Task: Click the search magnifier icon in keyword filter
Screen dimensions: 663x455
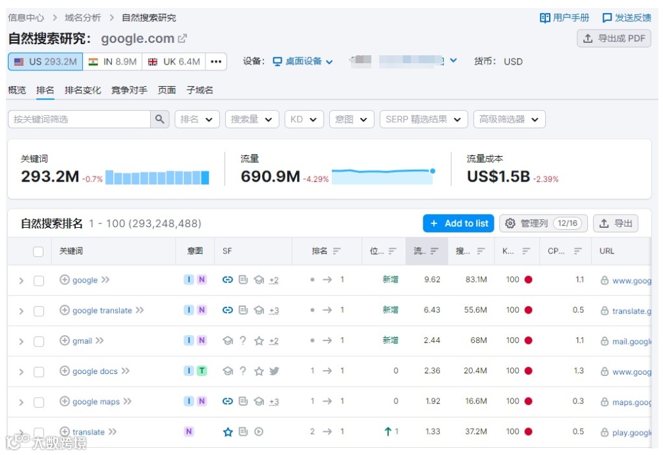Action: coord(159,119)
